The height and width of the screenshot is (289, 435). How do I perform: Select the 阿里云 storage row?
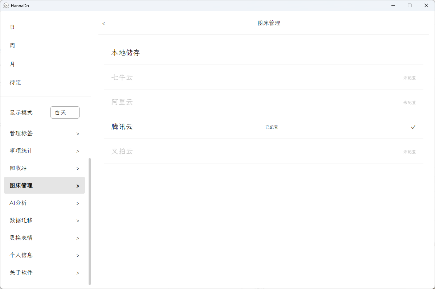[122, 102]
